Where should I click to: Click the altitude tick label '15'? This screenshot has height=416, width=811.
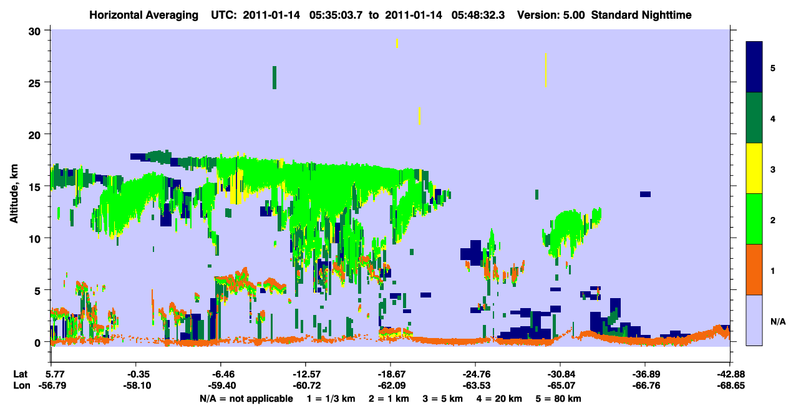[36, 186]
